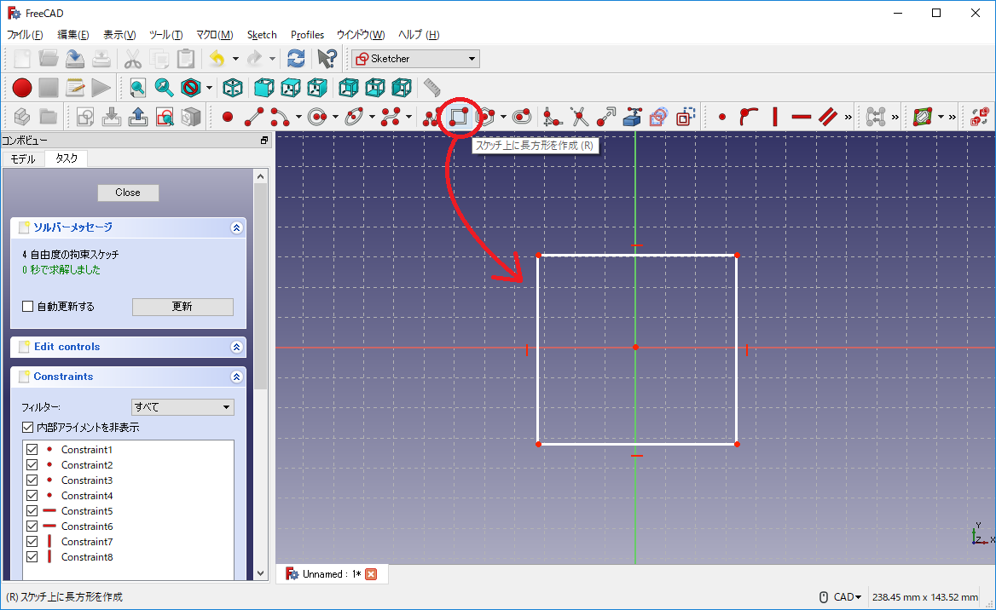Select the create point tool in sketch
The width and height of the screenshot is (996, 610).
[228, 117]
